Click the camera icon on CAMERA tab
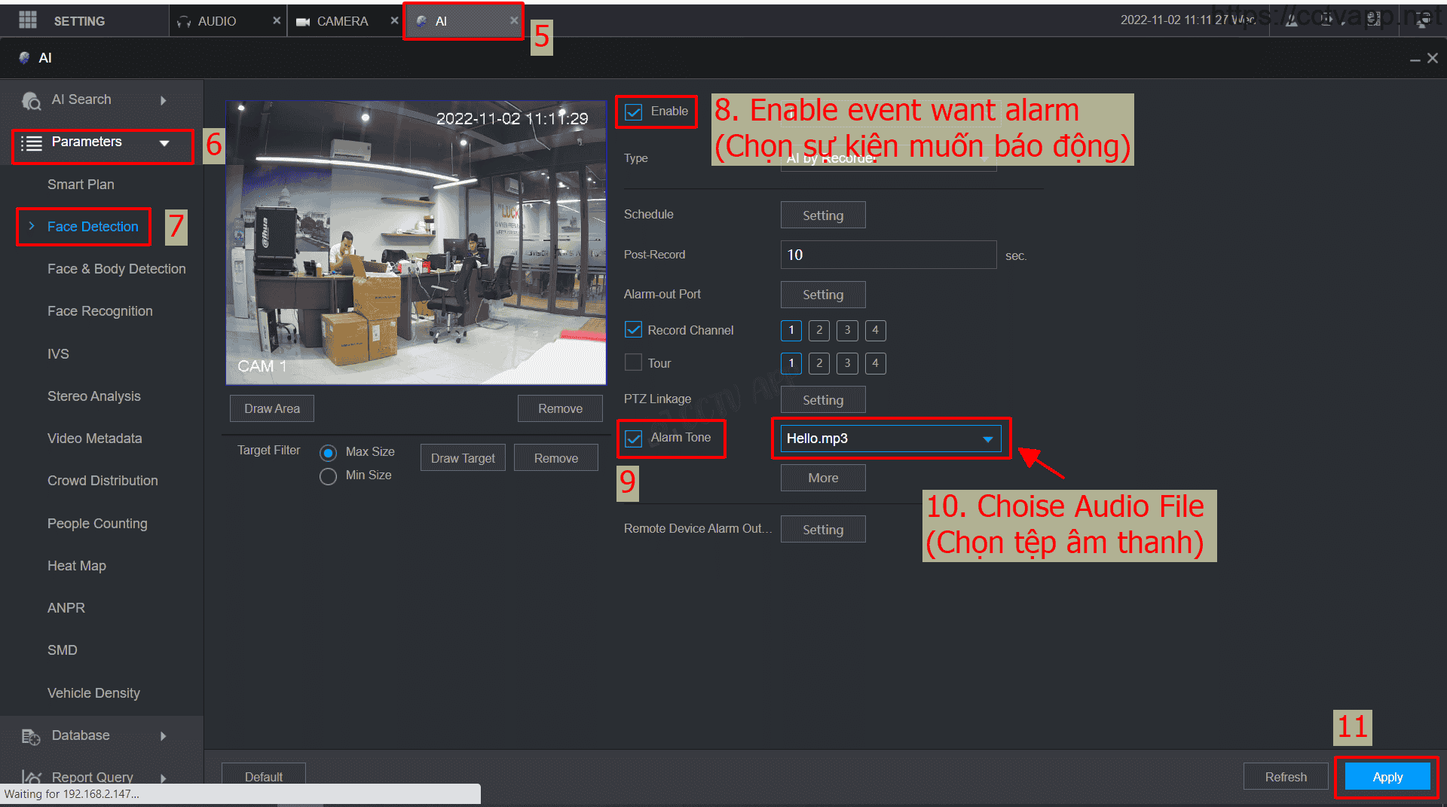 (x=303, y=22)
